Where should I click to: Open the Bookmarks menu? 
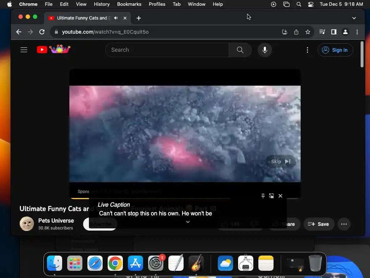129,4
